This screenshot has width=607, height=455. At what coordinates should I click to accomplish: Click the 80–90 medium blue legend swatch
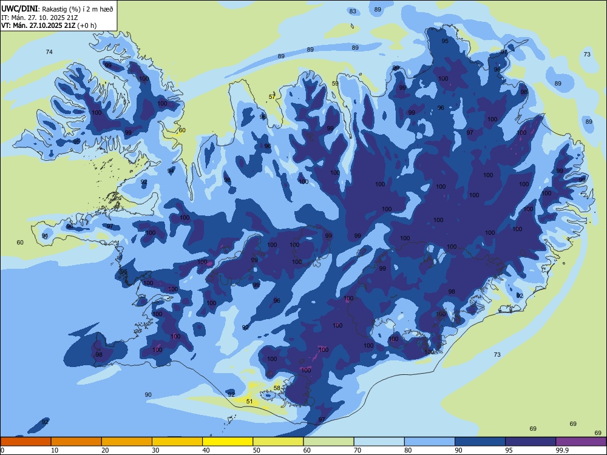(430, 442)
